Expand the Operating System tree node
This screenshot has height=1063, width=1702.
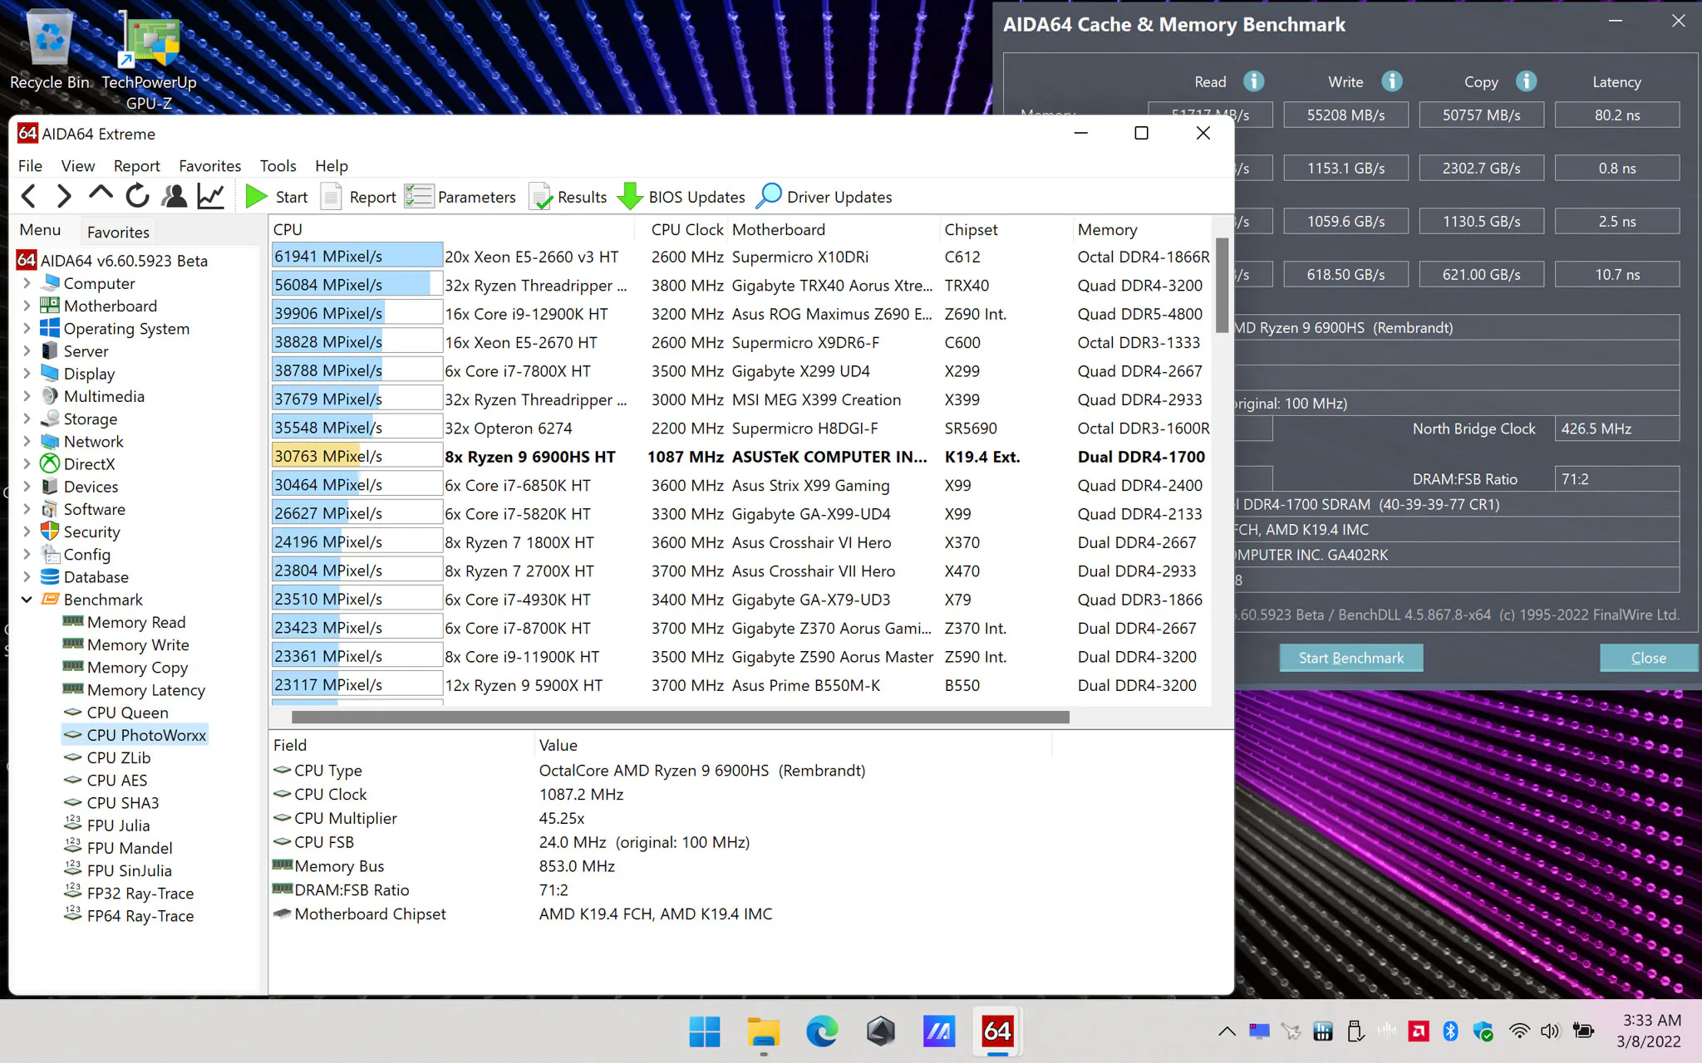click(x=27, y=328)
